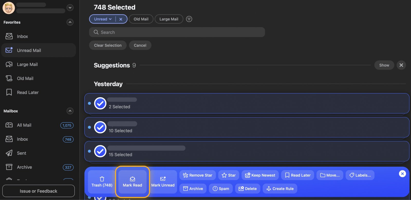411x200 pixels.
Task: Uncheck the 2 Selected email group
Action: coord(100,104)
